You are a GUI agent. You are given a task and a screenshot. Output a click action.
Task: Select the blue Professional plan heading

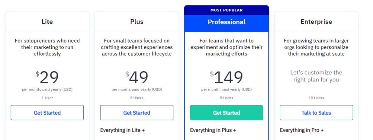(227, 22)
